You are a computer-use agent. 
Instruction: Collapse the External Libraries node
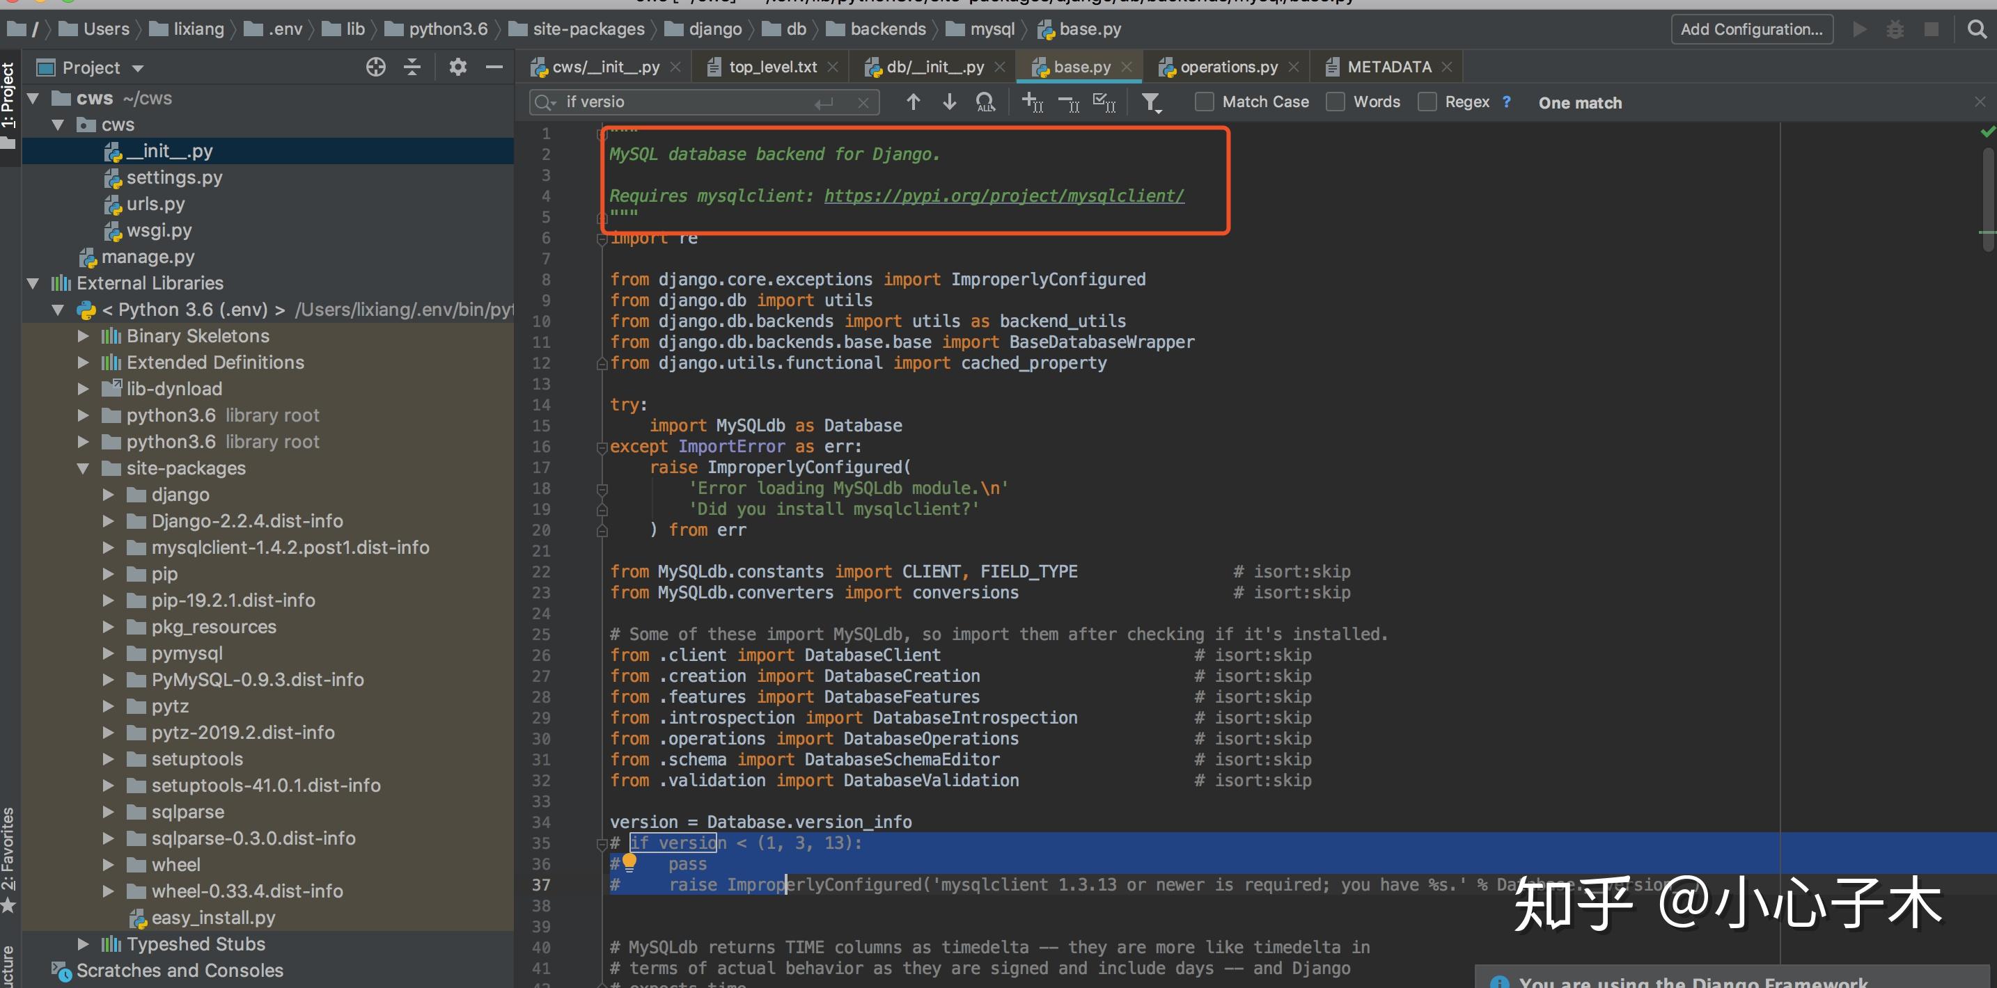point(32,283)
